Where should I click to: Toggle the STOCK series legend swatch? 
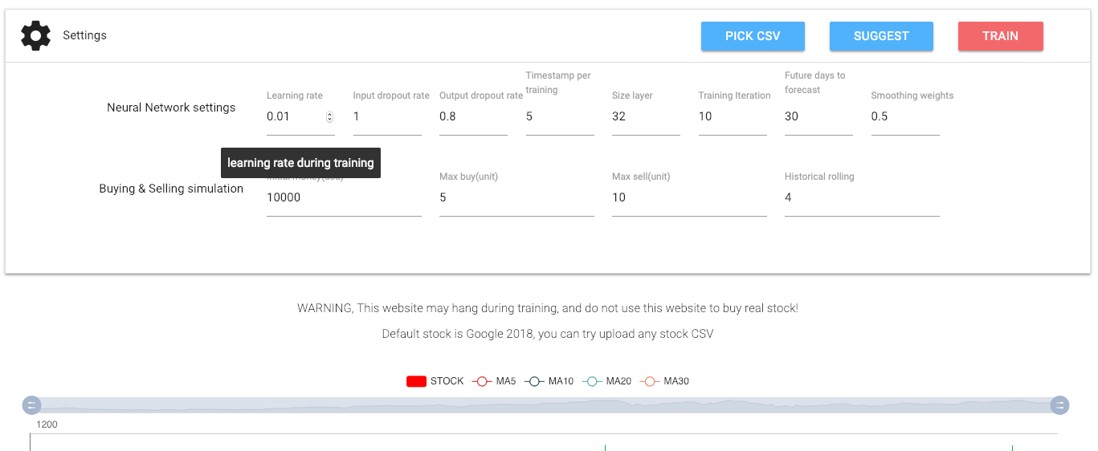[416, 382]
